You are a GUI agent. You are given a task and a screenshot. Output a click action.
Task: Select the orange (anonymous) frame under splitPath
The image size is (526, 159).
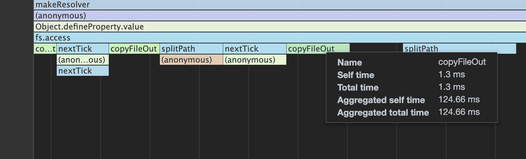(x=191, y=60)
